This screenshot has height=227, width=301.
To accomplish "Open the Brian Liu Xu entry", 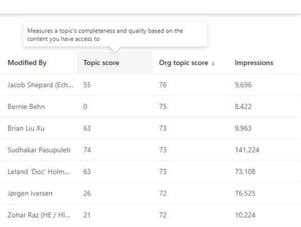I will [26, 128].
